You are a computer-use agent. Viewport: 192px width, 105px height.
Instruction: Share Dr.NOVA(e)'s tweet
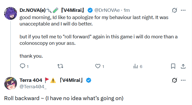[x=183, y=66]
